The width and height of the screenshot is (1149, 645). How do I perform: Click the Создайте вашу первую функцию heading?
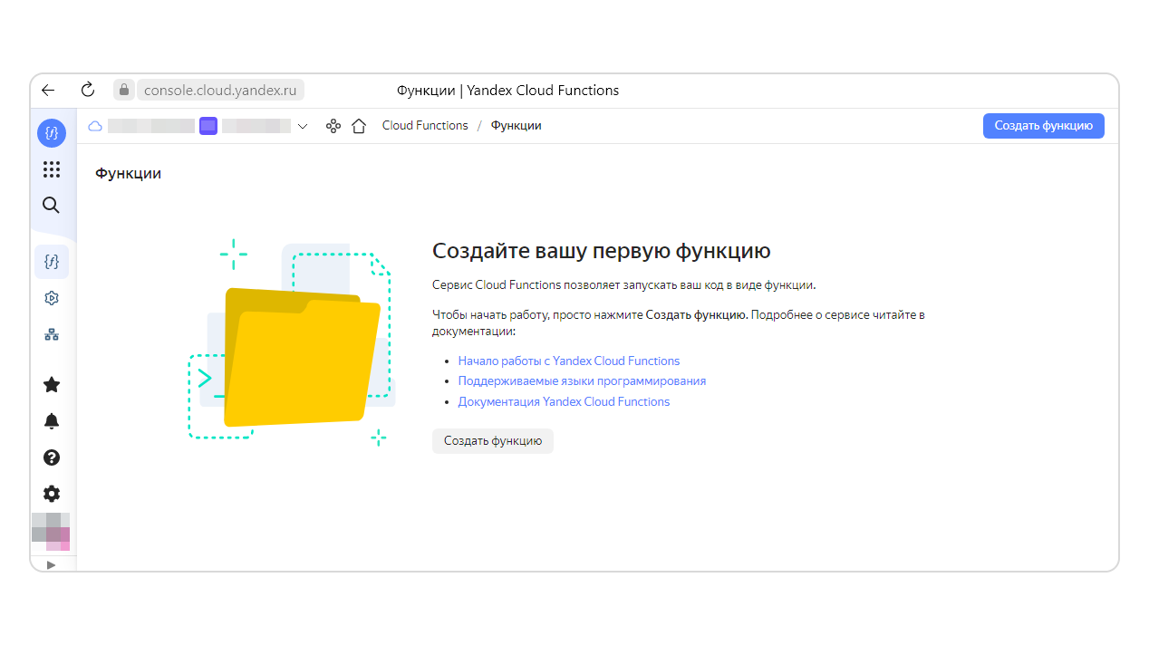(x=602, y=251)
